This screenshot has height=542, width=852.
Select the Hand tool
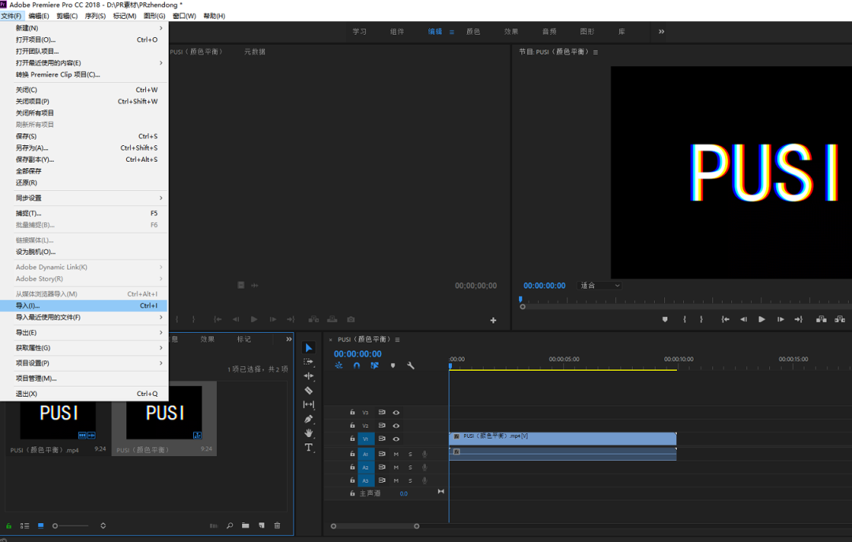click(308, 432)
